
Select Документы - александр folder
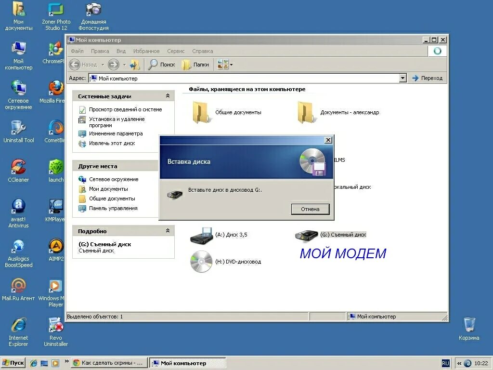pos(338,112)
